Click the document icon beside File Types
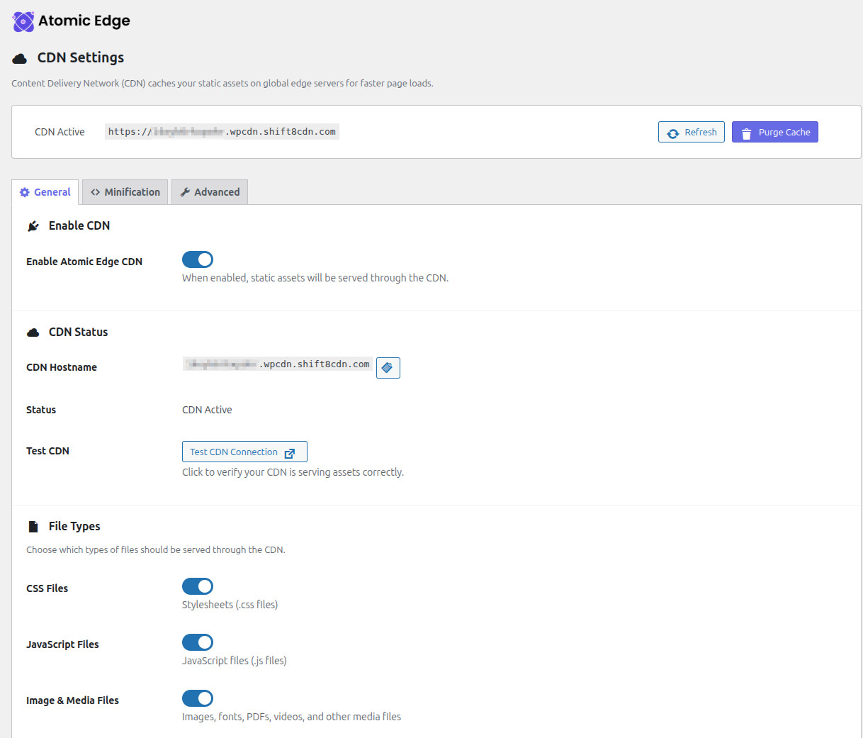This screenshot has height=738, width=863. [x=33, y=527]
